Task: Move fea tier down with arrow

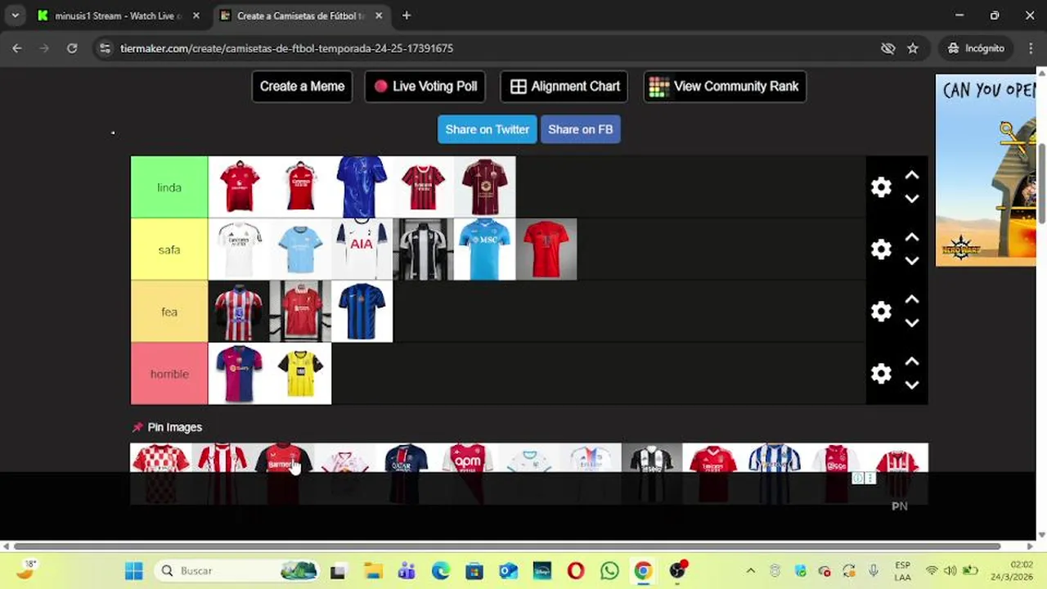Action: click(912, 323)
